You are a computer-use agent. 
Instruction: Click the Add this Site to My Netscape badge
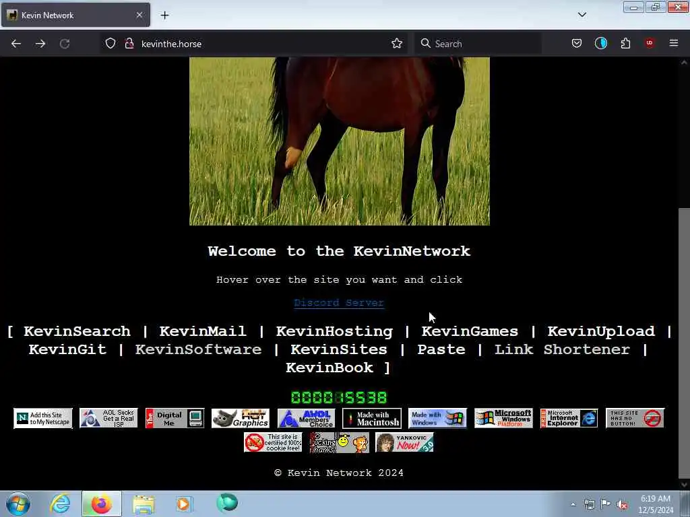click(x=42, y=418)
